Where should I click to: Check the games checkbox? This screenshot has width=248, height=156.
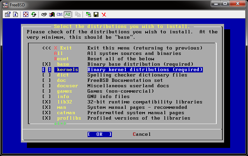46,91
